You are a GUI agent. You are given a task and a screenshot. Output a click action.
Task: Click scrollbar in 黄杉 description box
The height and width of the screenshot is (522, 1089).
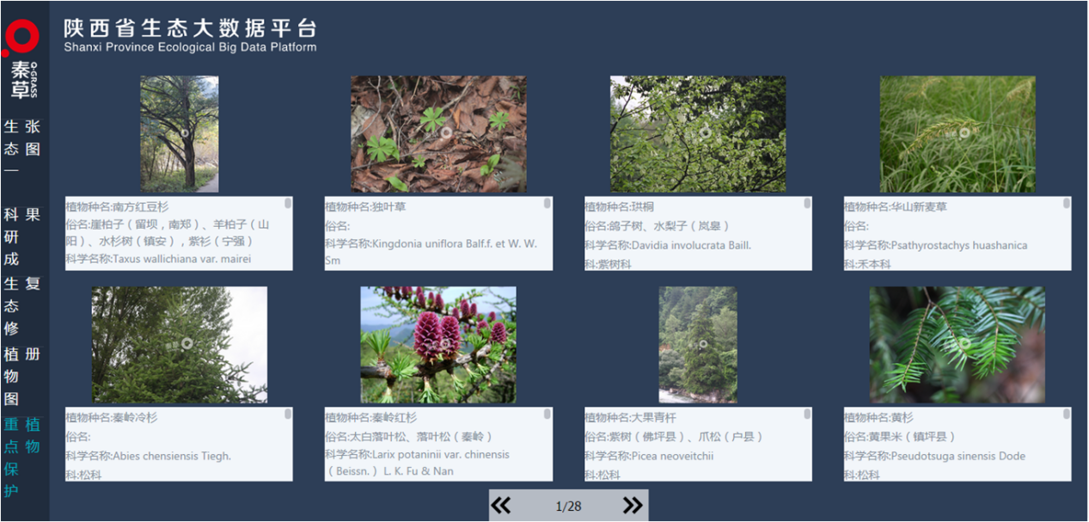[1067, 415]
